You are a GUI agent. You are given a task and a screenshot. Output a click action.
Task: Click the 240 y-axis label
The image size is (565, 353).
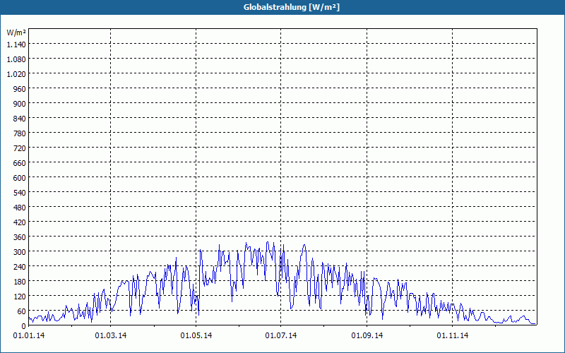(x=20, y=267)
